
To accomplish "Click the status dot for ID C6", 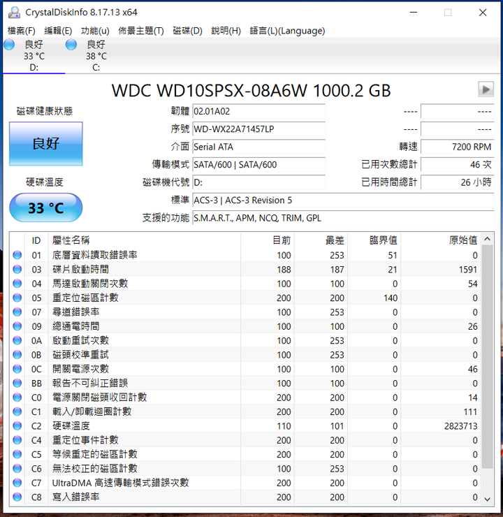I will click(17, 469).
